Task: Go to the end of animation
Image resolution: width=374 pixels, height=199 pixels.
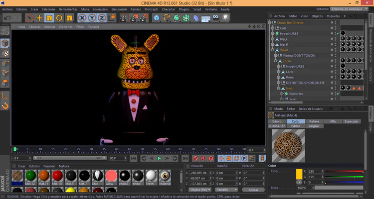Action: (185, 158)
